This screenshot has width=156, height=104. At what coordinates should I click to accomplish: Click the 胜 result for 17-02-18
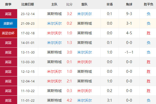148,33
